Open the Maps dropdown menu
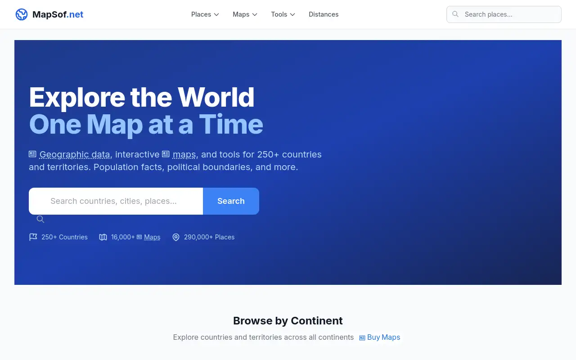This screenshot has height=360, width=576. coord(245,14)
